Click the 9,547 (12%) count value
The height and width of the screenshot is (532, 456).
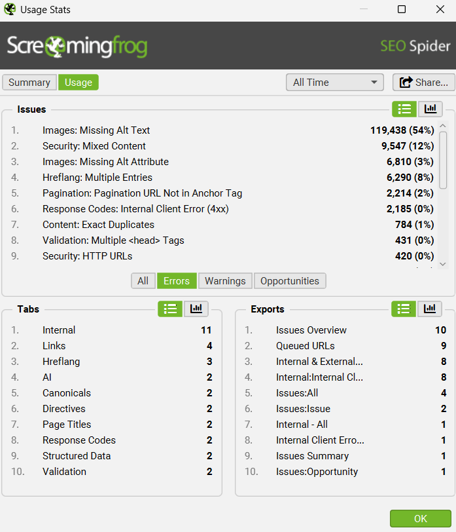tap(408, 146)
